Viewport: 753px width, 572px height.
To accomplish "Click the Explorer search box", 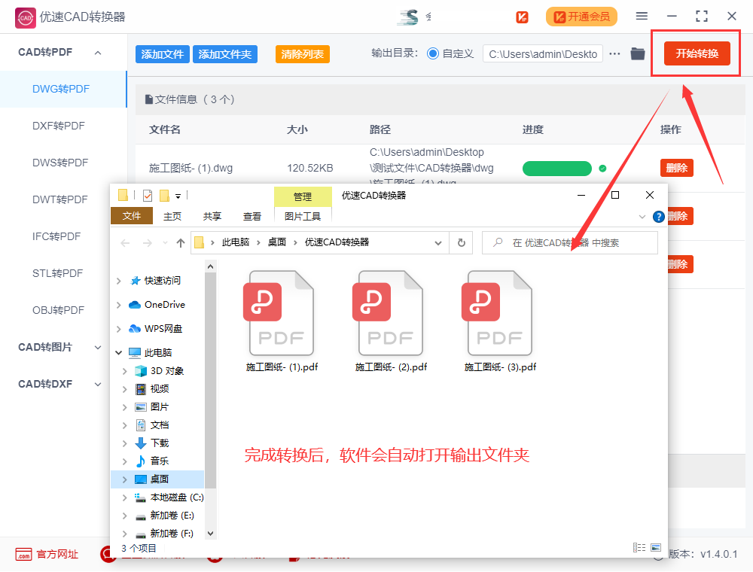I will click(569, 243).
